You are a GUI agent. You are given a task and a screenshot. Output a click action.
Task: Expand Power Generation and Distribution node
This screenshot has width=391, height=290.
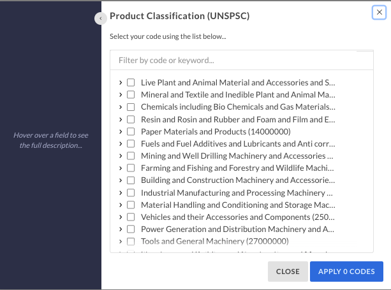click(x=121, y=229)
